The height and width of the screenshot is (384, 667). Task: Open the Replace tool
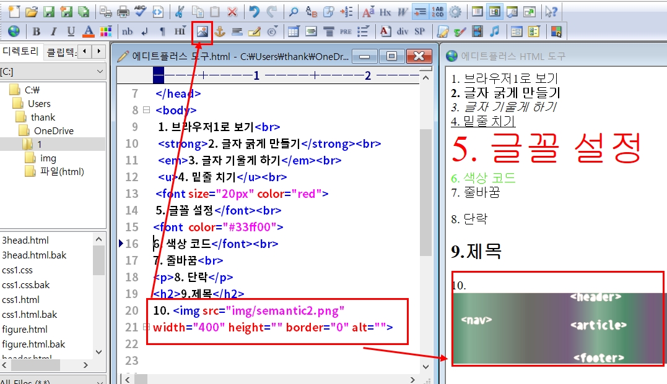tap(312, 12)
